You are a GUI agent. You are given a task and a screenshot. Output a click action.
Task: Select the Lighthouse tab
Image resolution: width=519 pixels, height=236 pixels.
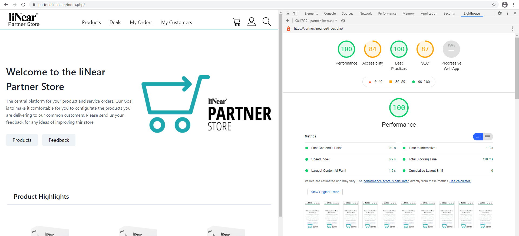point(472,14)
